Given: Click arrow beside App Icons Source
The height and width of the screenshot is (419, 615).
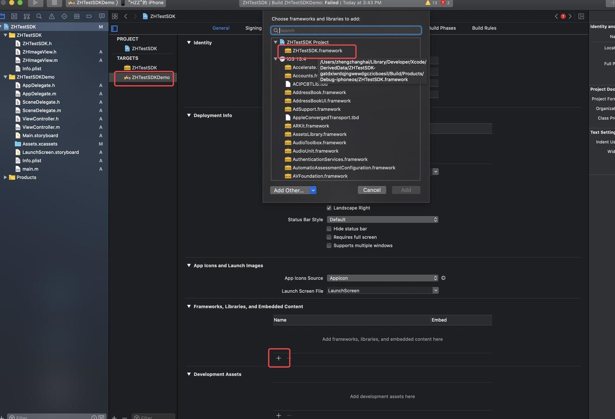Looking at the screenshot, I should coord(443,278).
